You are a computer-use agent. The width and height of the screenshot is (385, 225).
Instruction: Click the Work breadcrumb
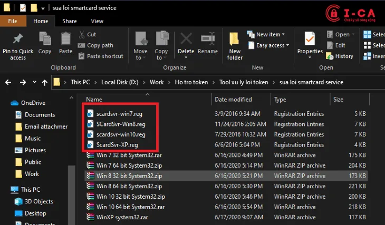157,82
